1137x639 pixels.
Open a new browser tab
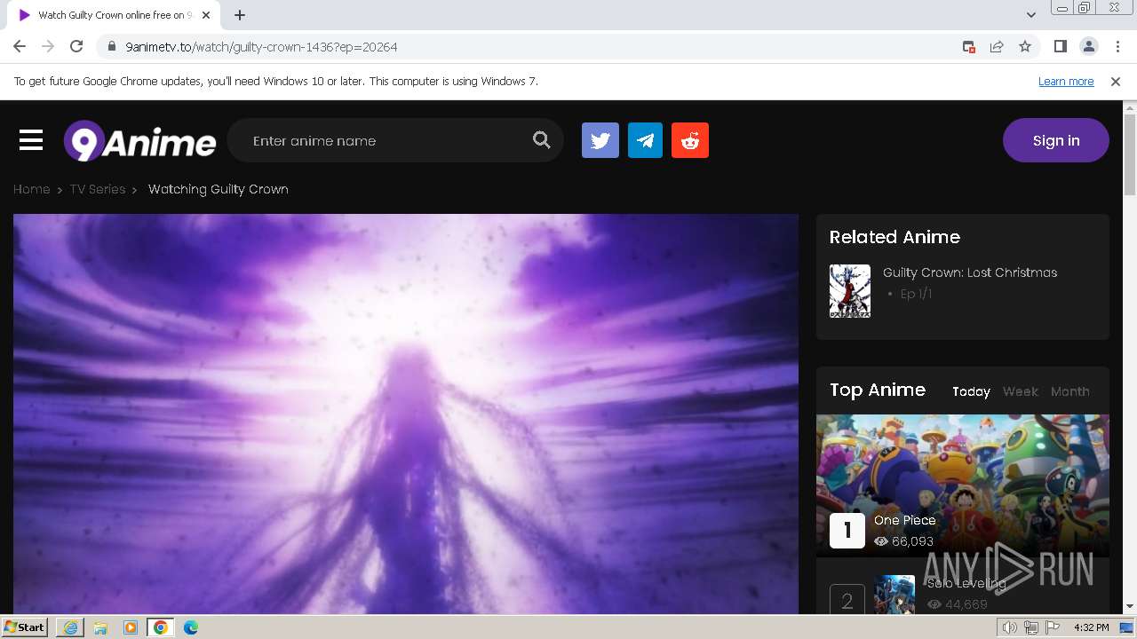tap(240, 15)
